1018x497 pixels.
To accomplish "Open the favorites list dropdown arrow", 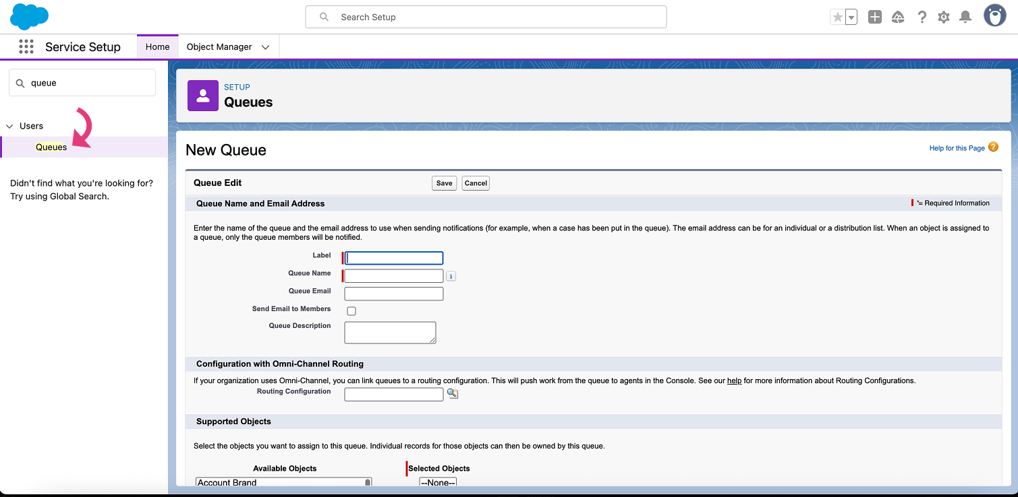I will coord(851,18).
